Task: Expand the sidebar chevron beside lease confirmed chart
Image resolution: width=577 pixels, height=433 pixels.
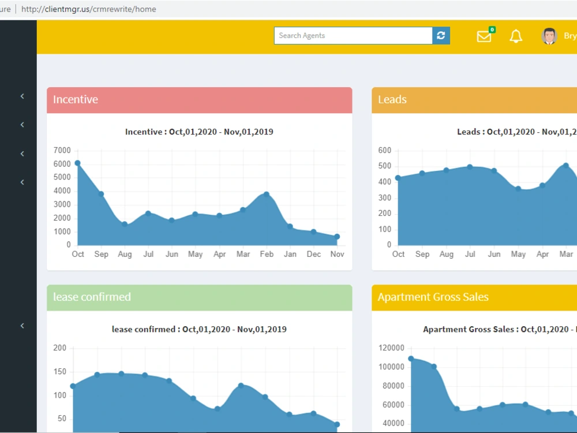Action: coord(22,326)
